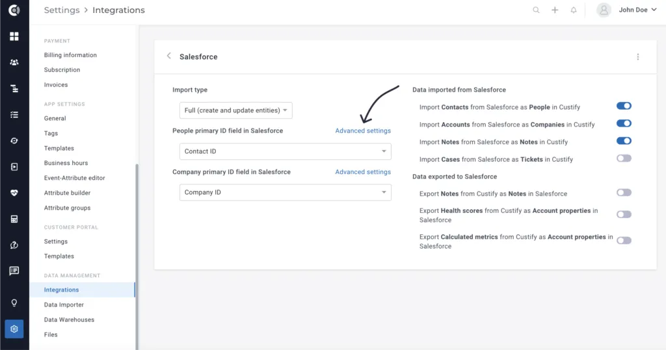The height and width of the screenshot is (350, 666).
Task: Open Subscription settings
Action: pos(62,70)
